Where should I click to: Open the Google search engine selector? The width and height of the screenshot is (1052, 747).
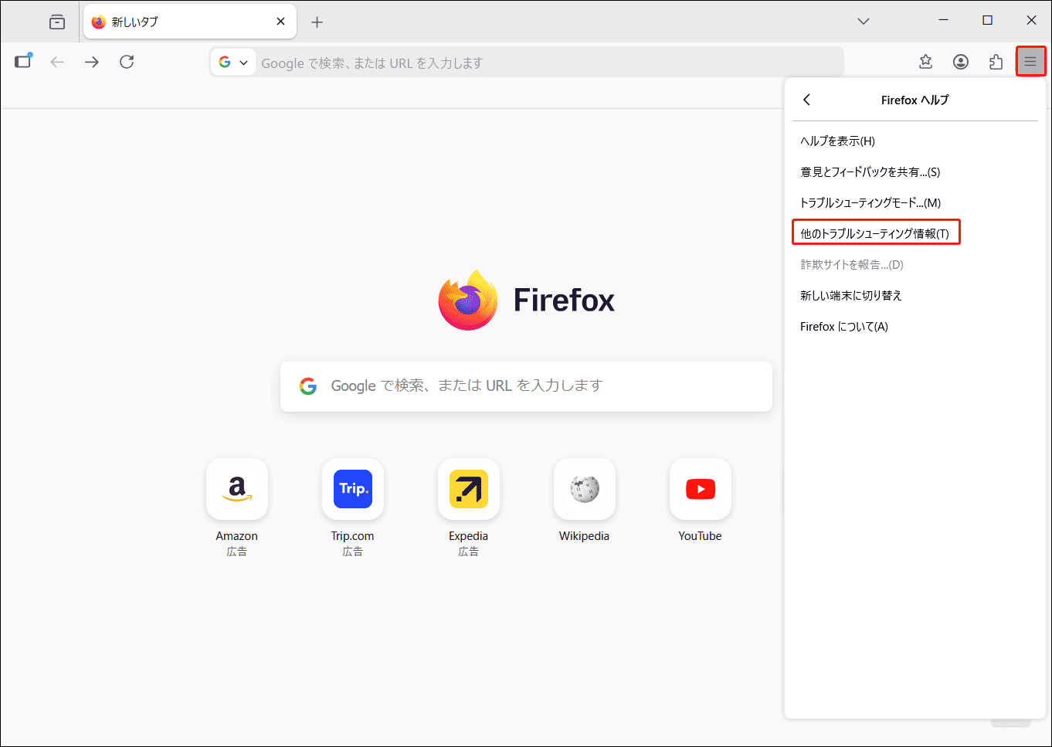point(233,62)
